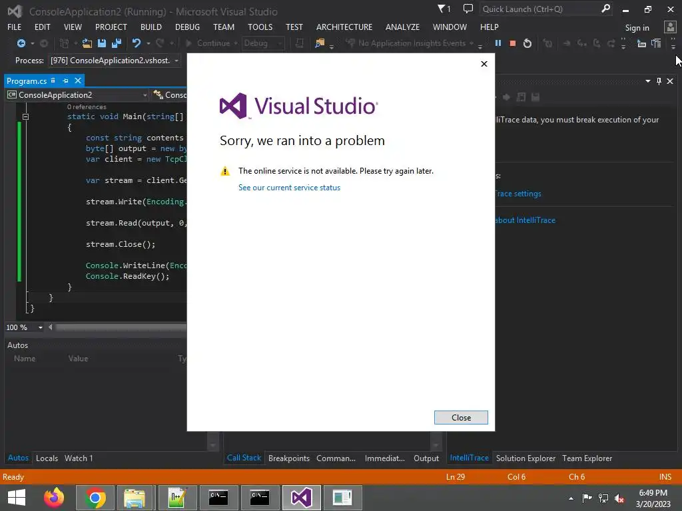Click into the Quick Launch search field
Image resolution: width=682 pixels, height=511 pixels.
tap(539, 9)
